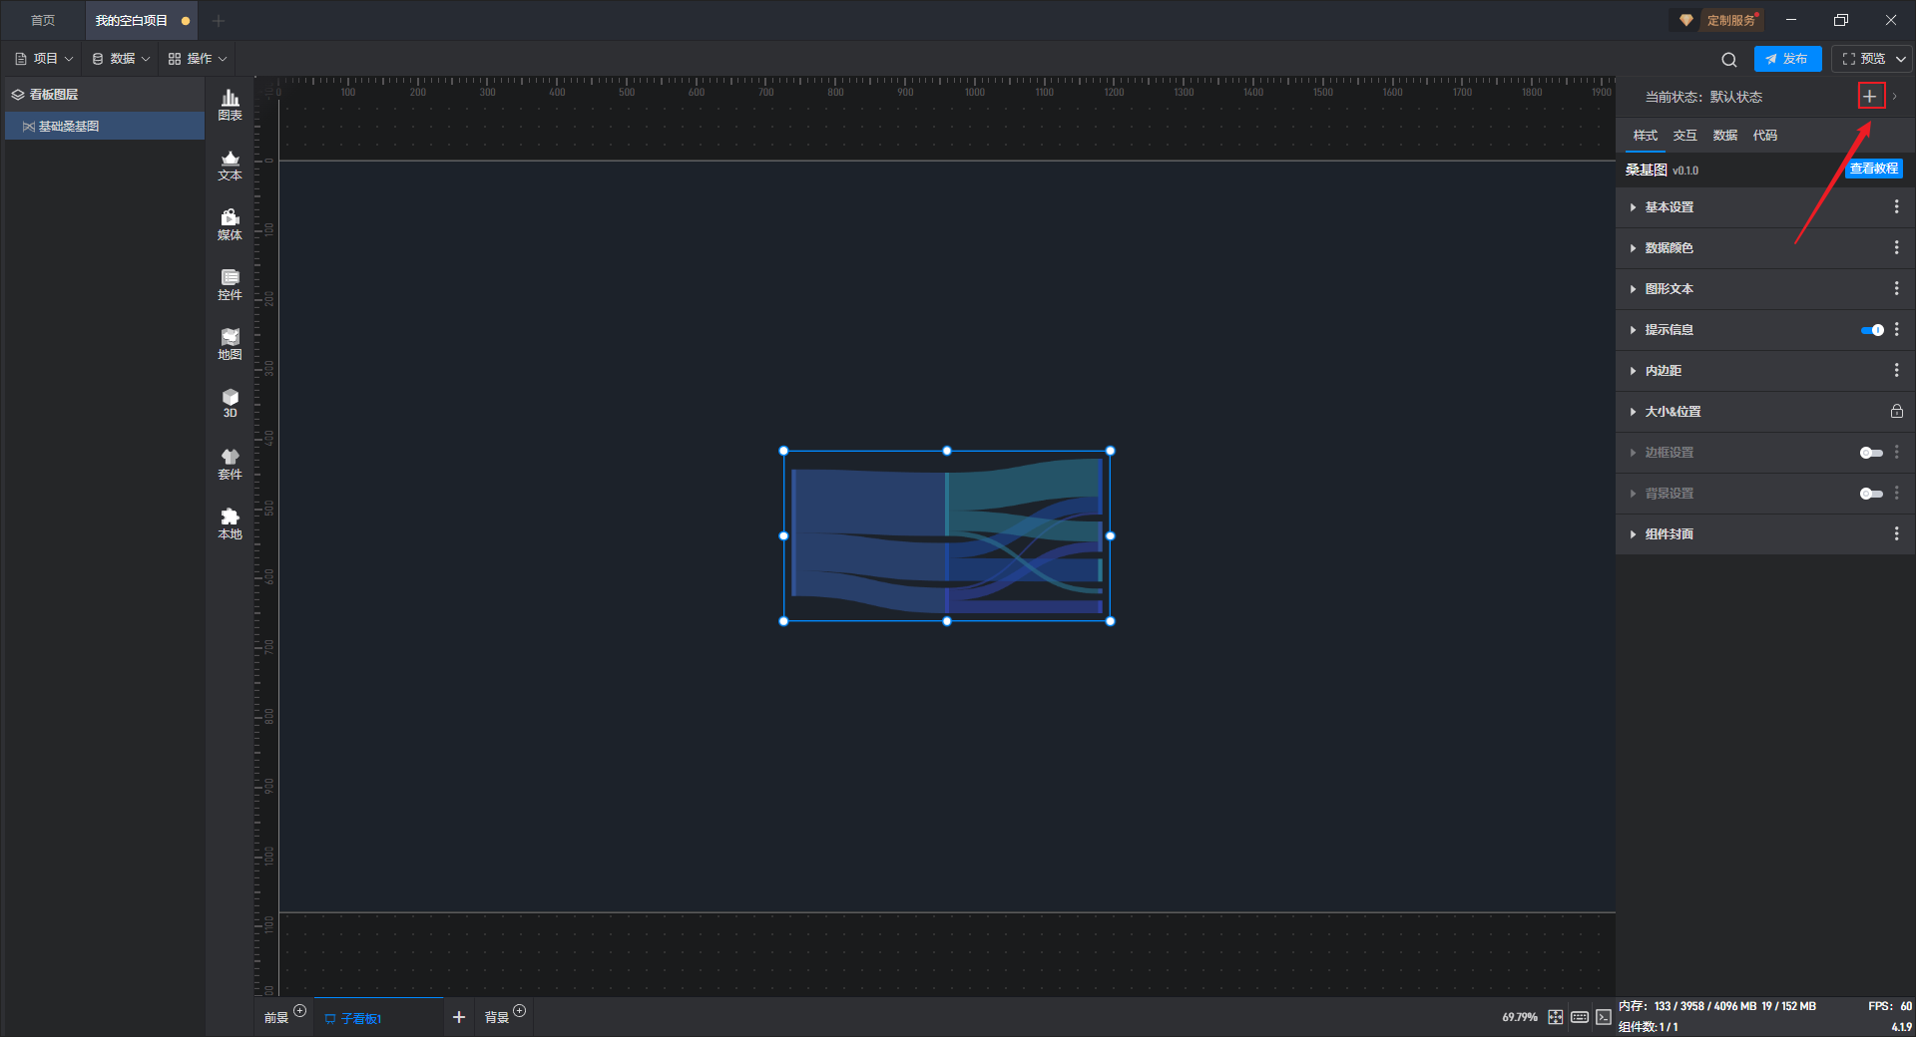1916x1037 pixels.
Task: Open the 控件 widgets panel
Action: tap(230, 284)
